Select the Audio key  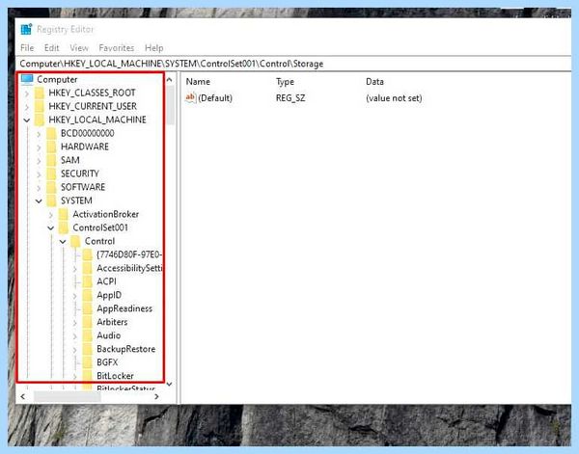(108, 335)
